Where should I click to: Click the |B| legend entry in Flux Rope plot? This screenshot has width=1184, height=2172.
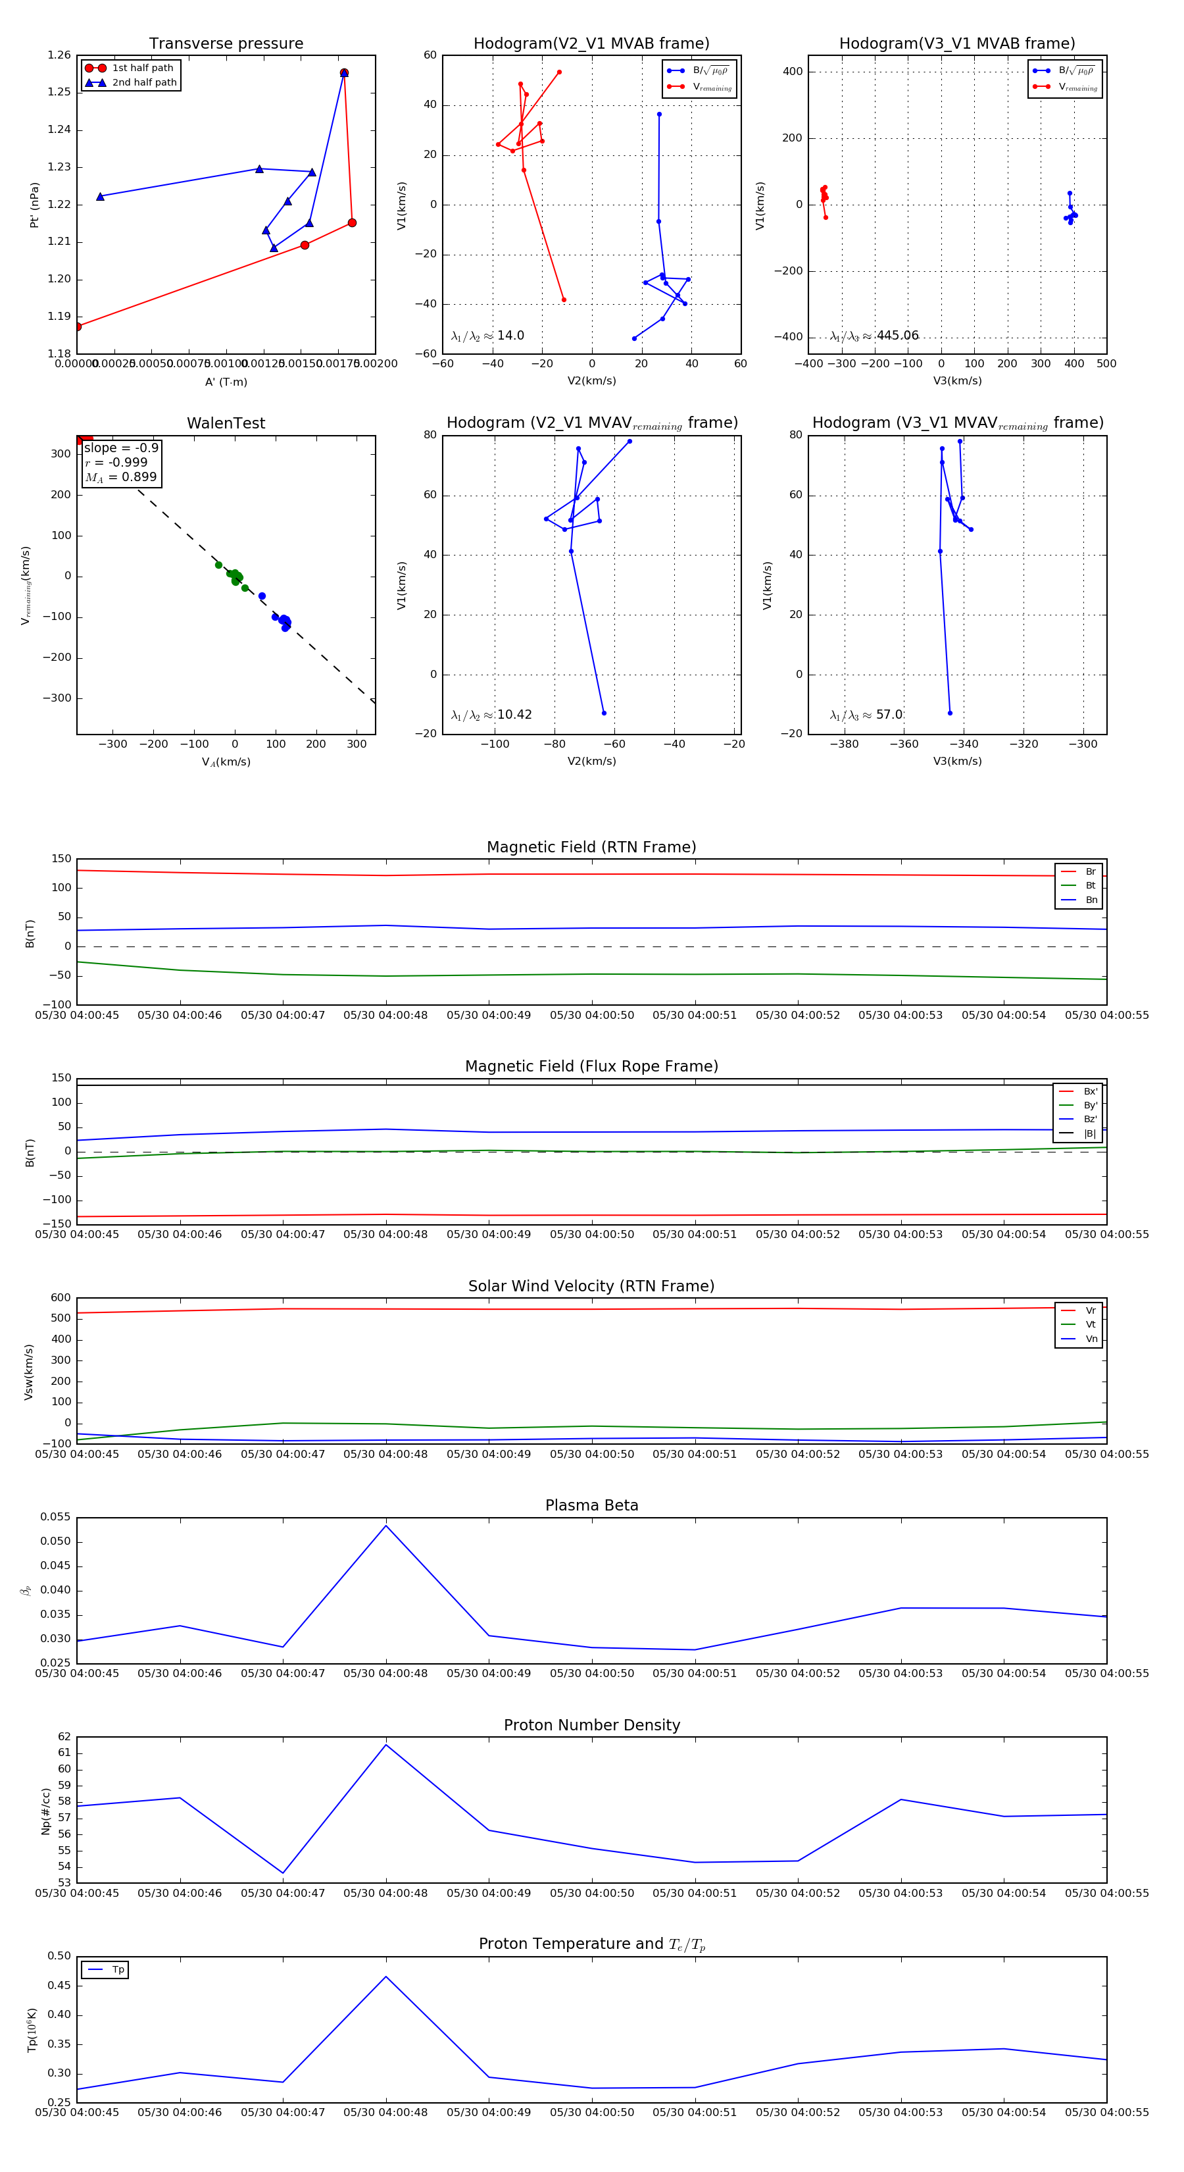pyautogui.click(x=1078, y=1134)
